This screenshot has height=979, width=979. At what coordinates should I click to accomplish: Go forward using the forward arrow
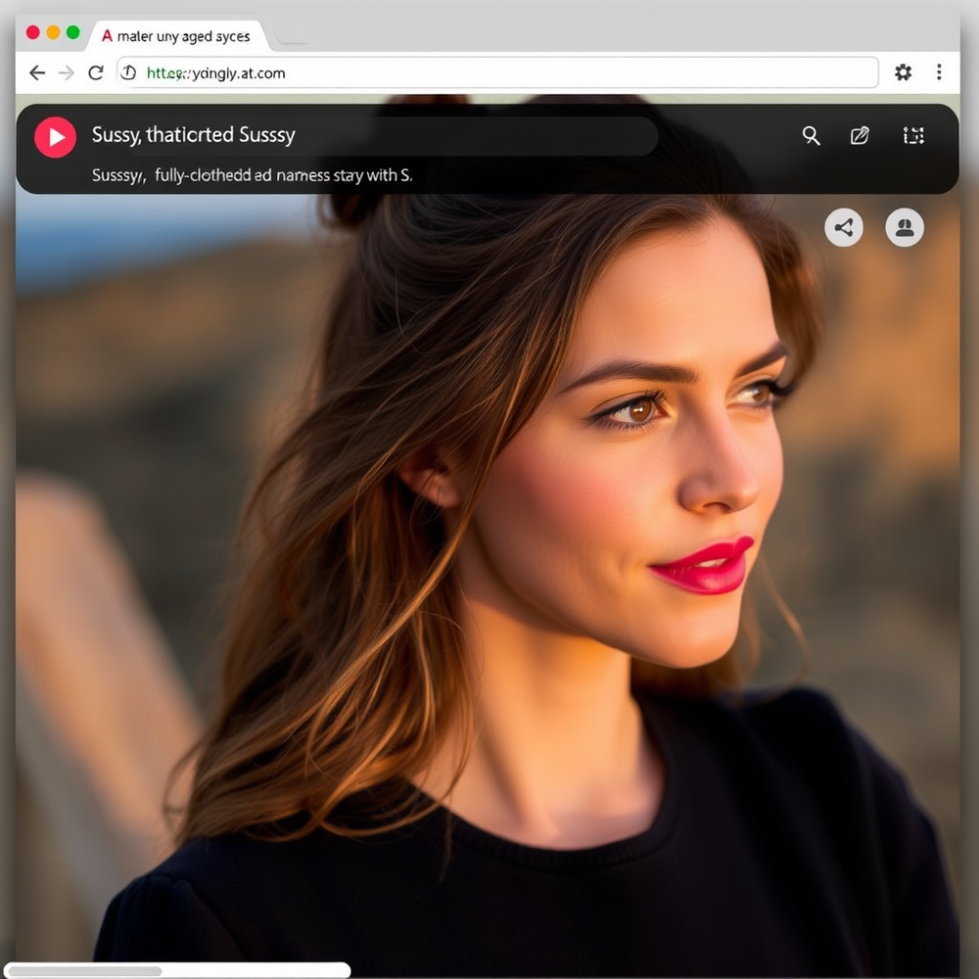[65, 72]
